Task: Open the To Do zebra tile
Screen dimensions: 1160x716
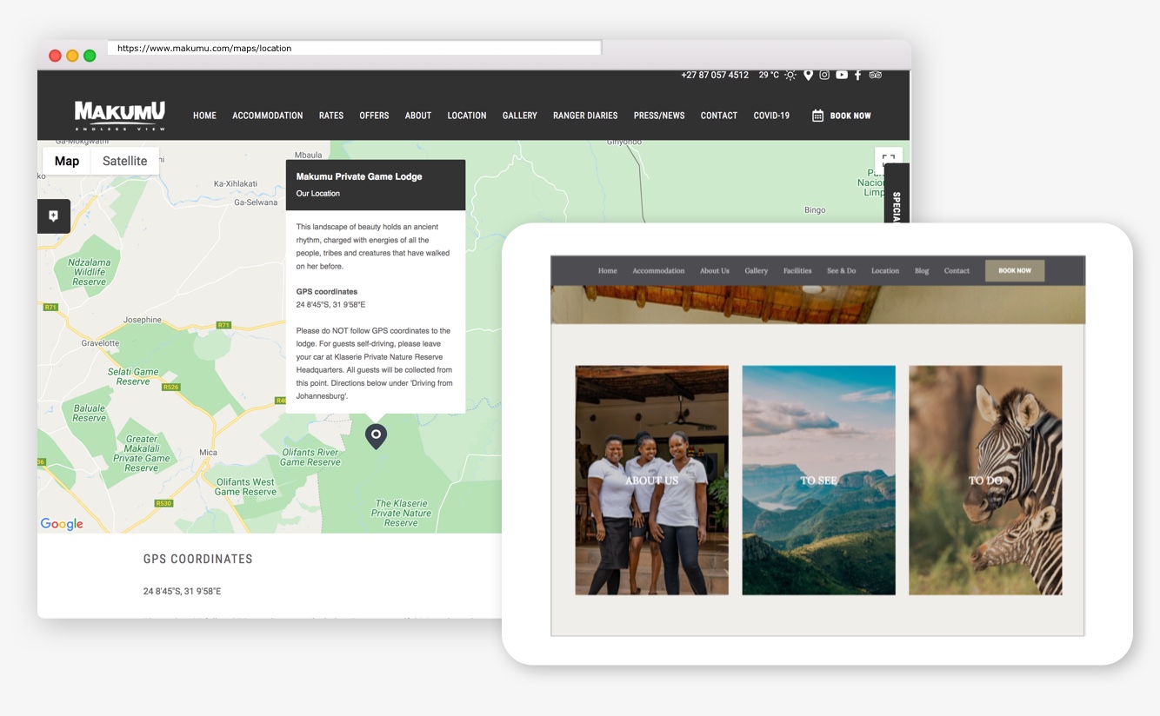Action: (985, 480)
